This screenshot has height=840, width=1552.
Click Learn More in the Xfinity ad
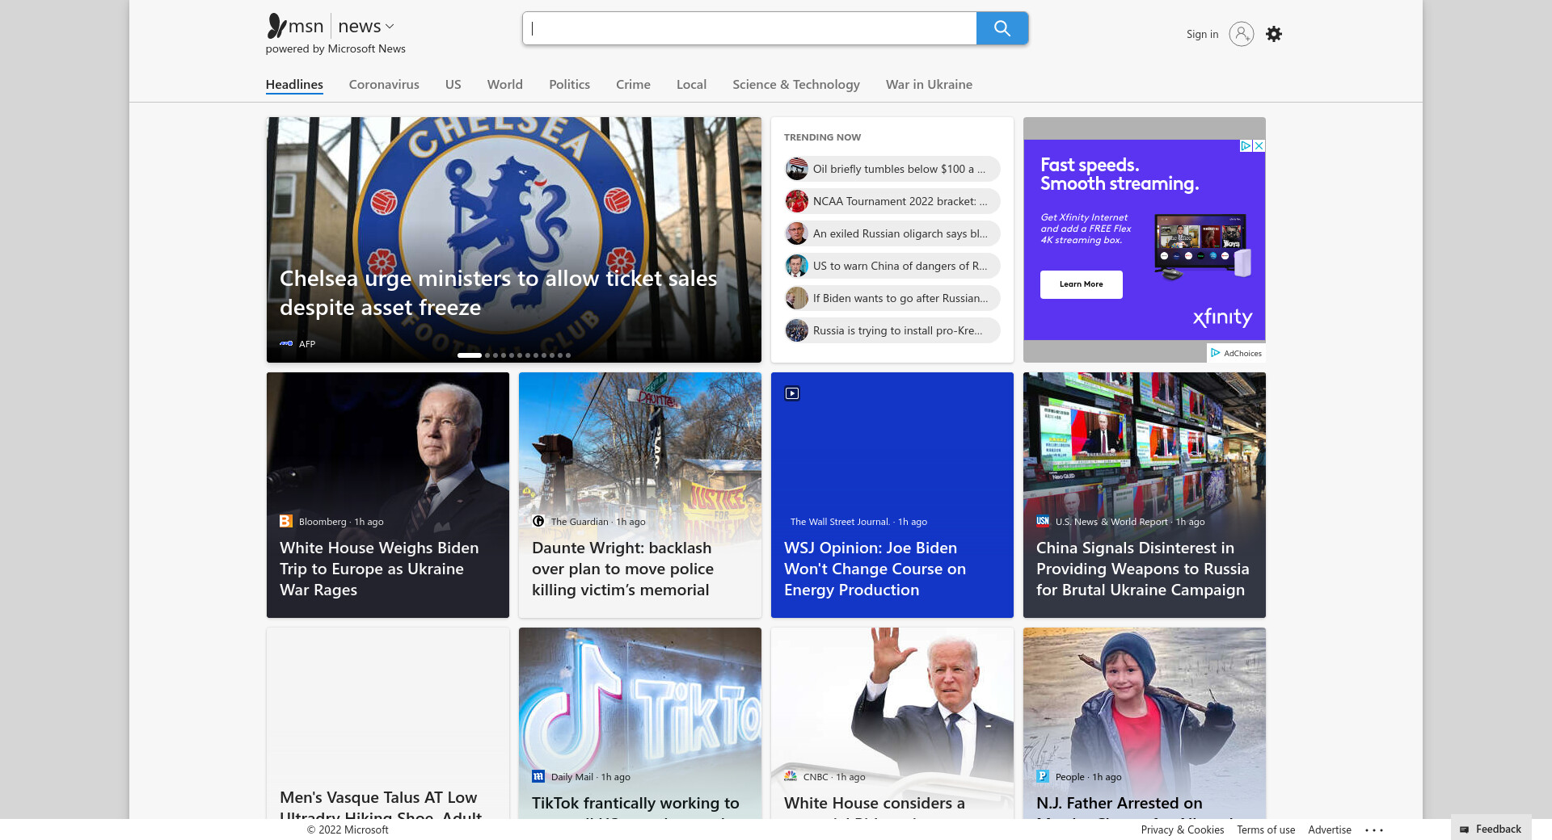pyautogui.click(x=1081, y=284)
